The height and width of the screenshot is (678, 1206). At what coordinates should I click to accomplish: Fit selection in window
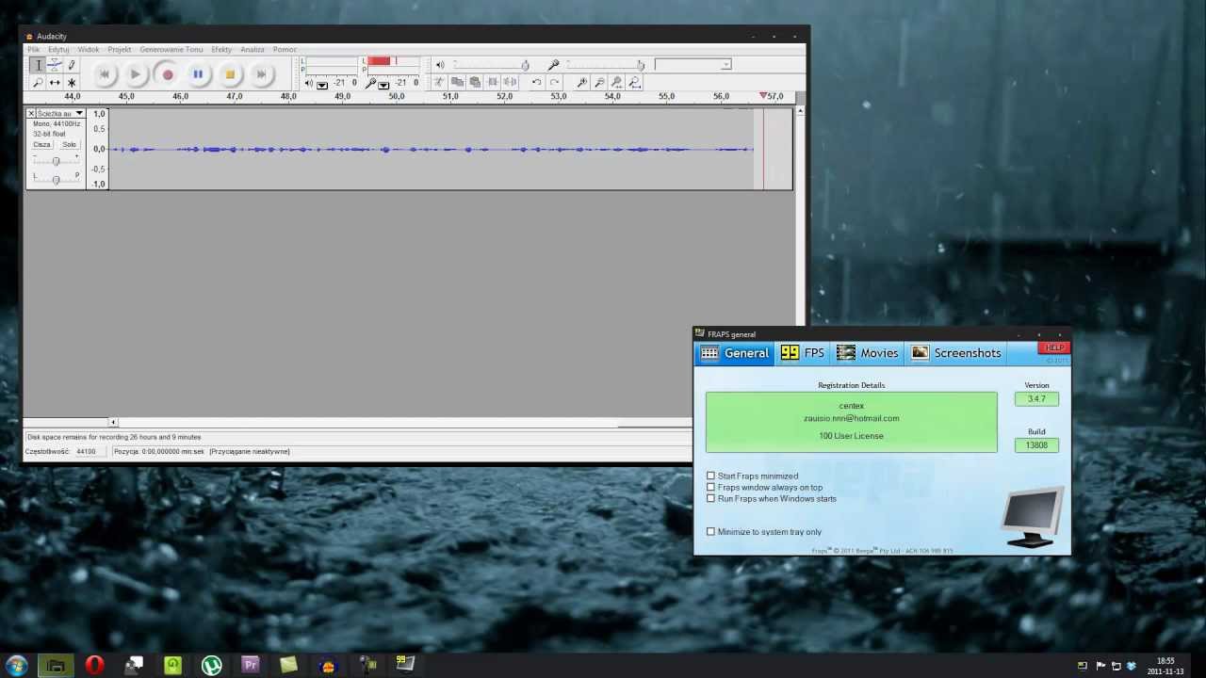click(617, 83)
